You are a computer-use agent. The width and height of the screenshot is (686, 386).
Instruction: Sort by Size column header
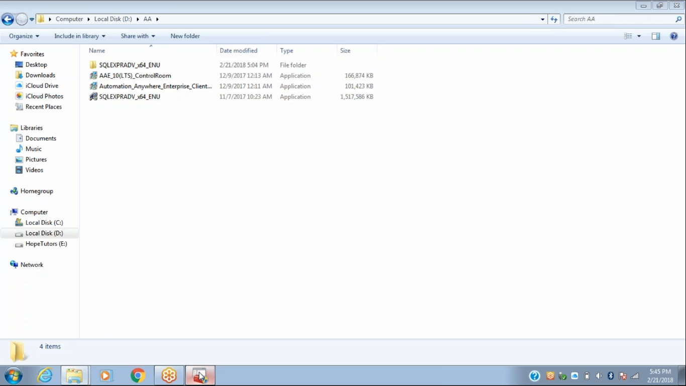[357, 51]
